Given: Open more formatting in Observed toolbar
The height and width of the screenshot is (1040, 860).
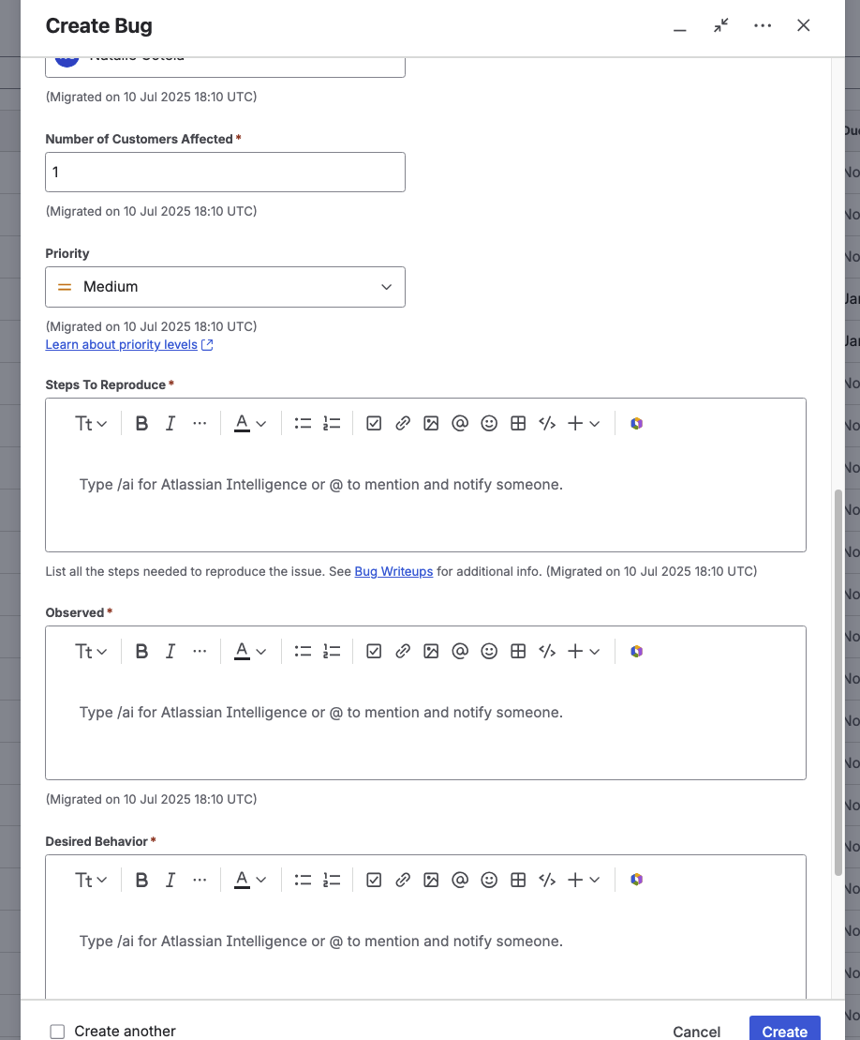Looking at the screenshot, I should [200, 652].
